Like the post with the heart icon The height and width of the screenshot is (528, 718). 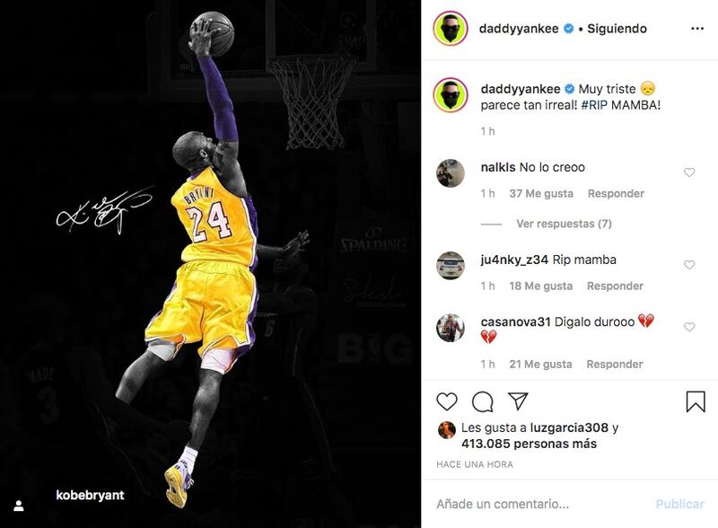pos(446,401)
